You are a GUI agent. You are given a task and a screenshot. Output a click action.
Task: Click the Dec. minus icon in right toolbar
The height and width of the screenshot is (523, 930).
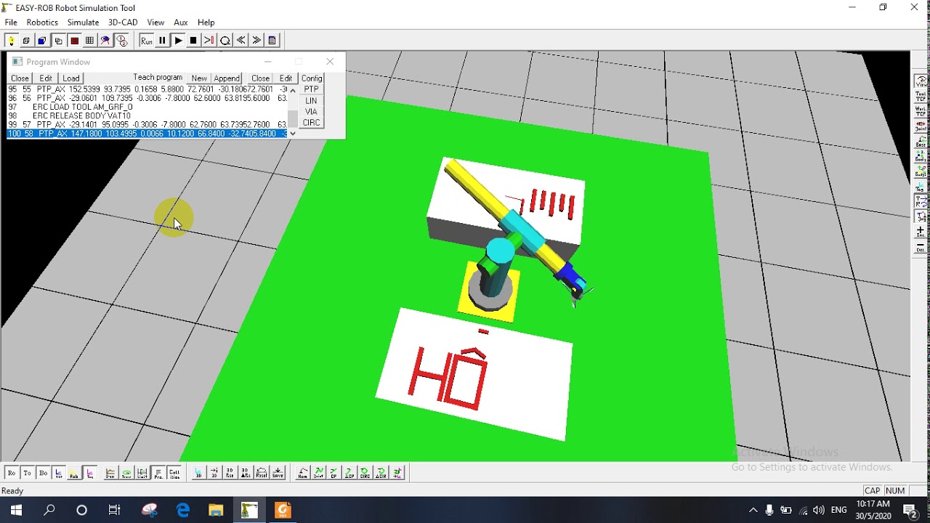pyautogui.click(x=921, y=248)
